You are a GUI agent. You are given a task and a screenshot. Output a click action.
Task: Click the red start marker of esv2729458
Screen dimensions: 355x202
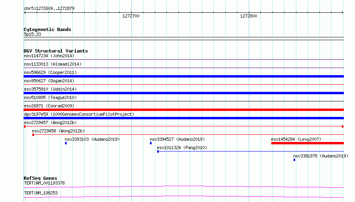click(33, 135)
